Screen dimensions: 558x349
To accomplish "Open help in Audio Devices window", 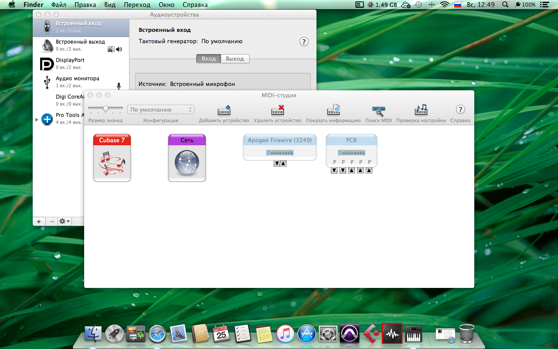I will coord(304,42).
